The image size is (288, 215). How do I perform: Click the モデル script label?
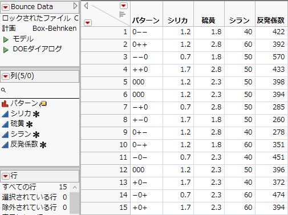click(23, 39)
